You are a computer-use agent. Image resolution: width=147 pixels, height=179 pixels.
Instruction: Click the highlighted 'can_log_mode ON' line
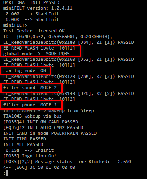[x=25, y=71]
